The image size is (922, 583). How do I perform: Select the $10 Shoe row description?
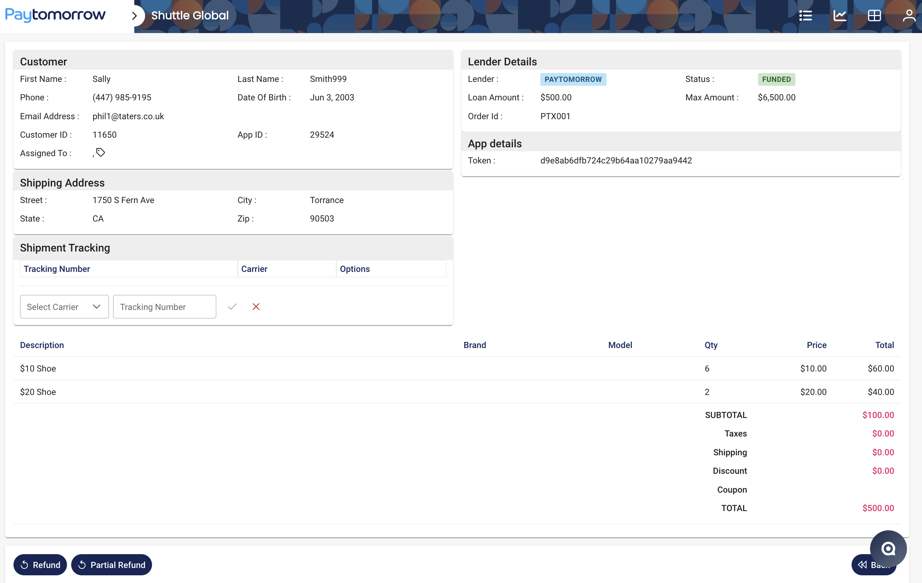point(38,369)
